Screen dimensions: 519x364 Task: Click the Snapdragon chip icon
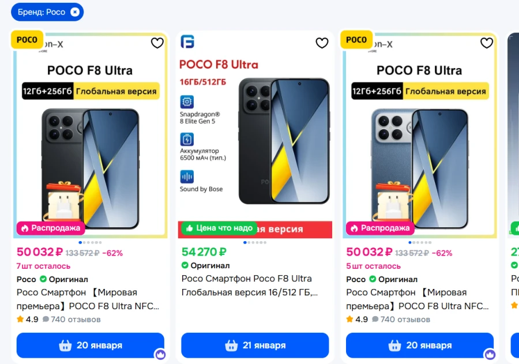(187, 103)
